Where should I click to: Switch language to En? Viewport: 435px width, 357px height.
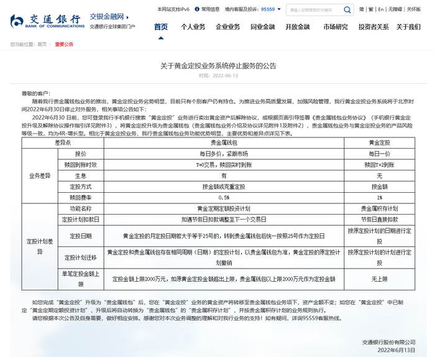pyautogui.click(x=381, y=9)
